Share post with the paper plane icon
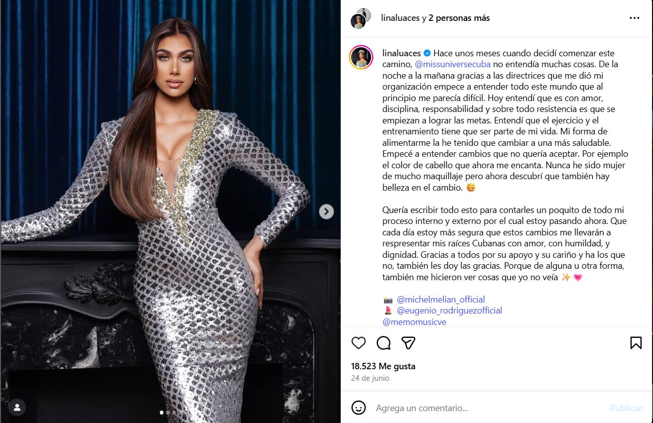The image size is (653, 423). point(408,343)
